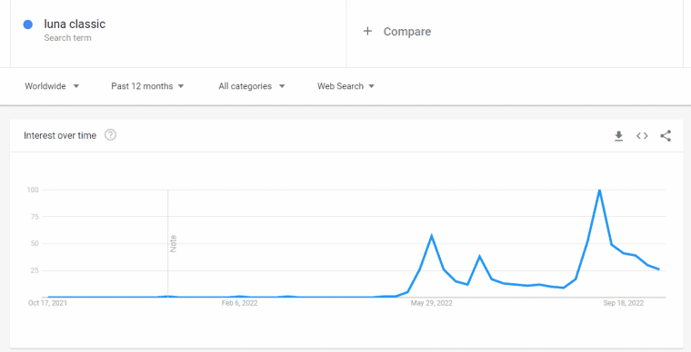Screen dimensions: 691x352
Task: Download the interest over time CSV
Action: (x=619, y=136)
